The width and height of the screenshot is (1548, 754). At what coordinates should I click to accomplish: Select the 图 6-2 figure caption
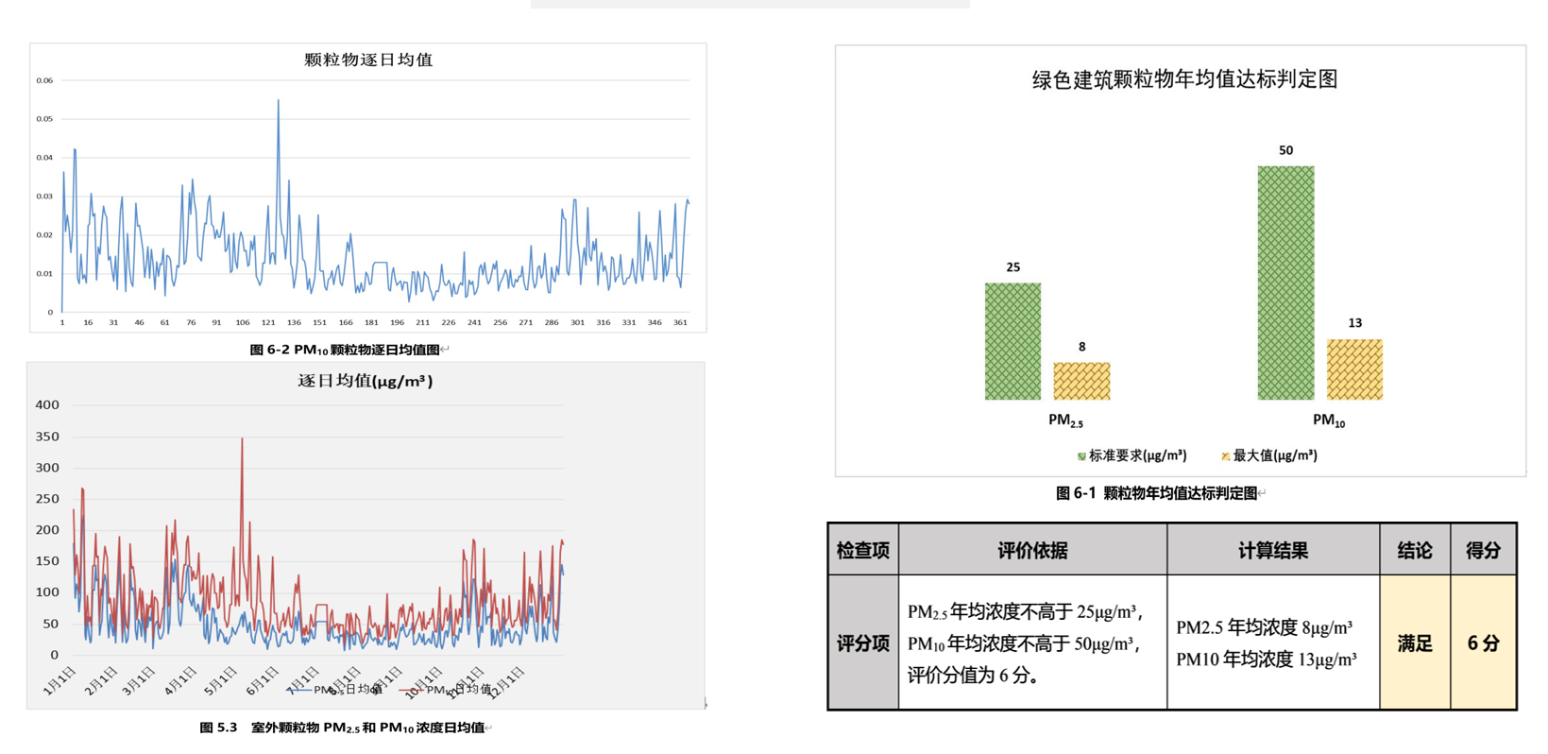[x=346, y=350]
